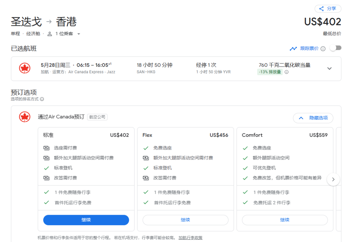The width and height of the screenshot is (354, 242).
Task: Click the SAN–HKG route text
Action: pyautogui.click(x=146, y=72)
